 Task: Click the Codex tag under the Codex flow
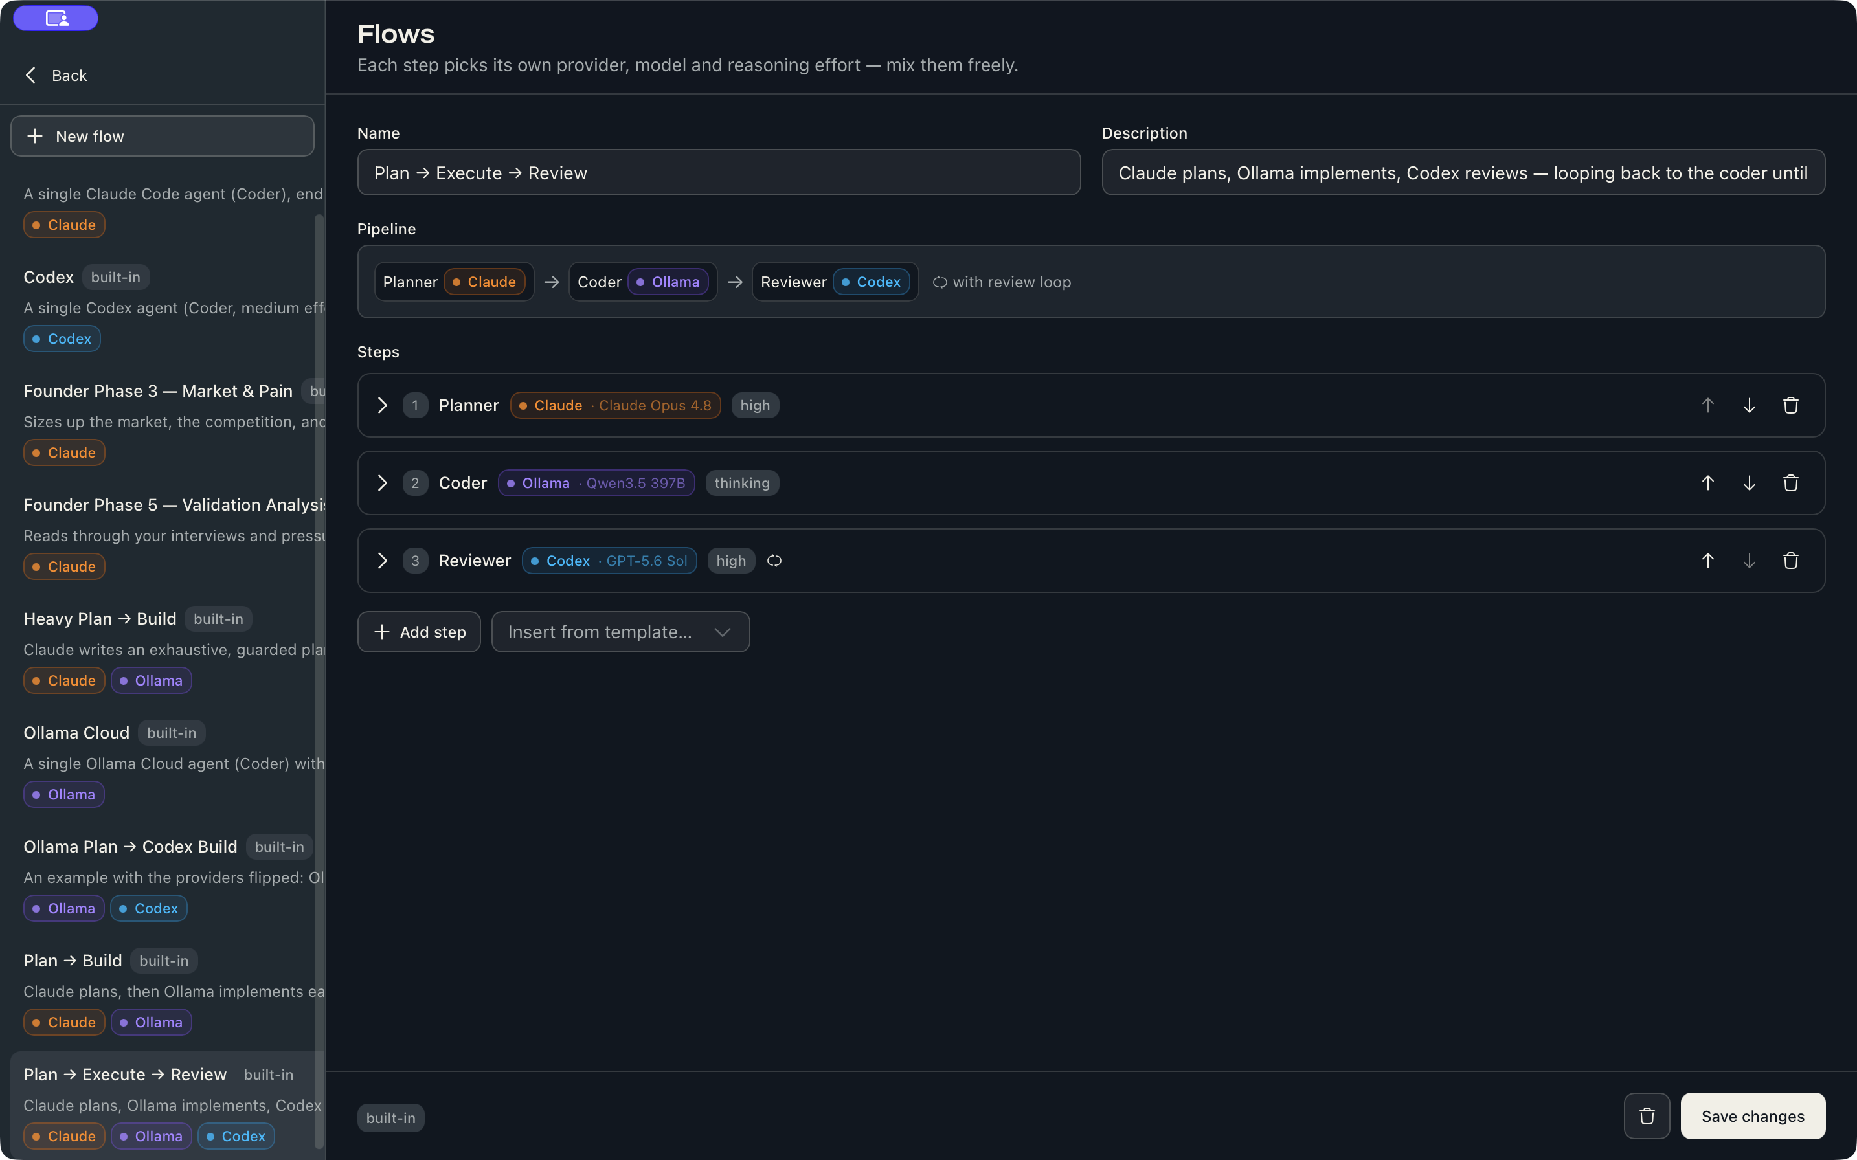coord(62,339)
